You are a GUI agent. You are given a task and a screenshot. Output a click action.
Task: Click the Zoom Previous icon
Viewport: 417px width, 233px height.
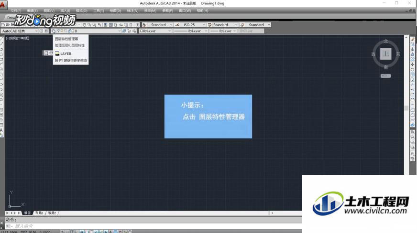pos(99,25)
